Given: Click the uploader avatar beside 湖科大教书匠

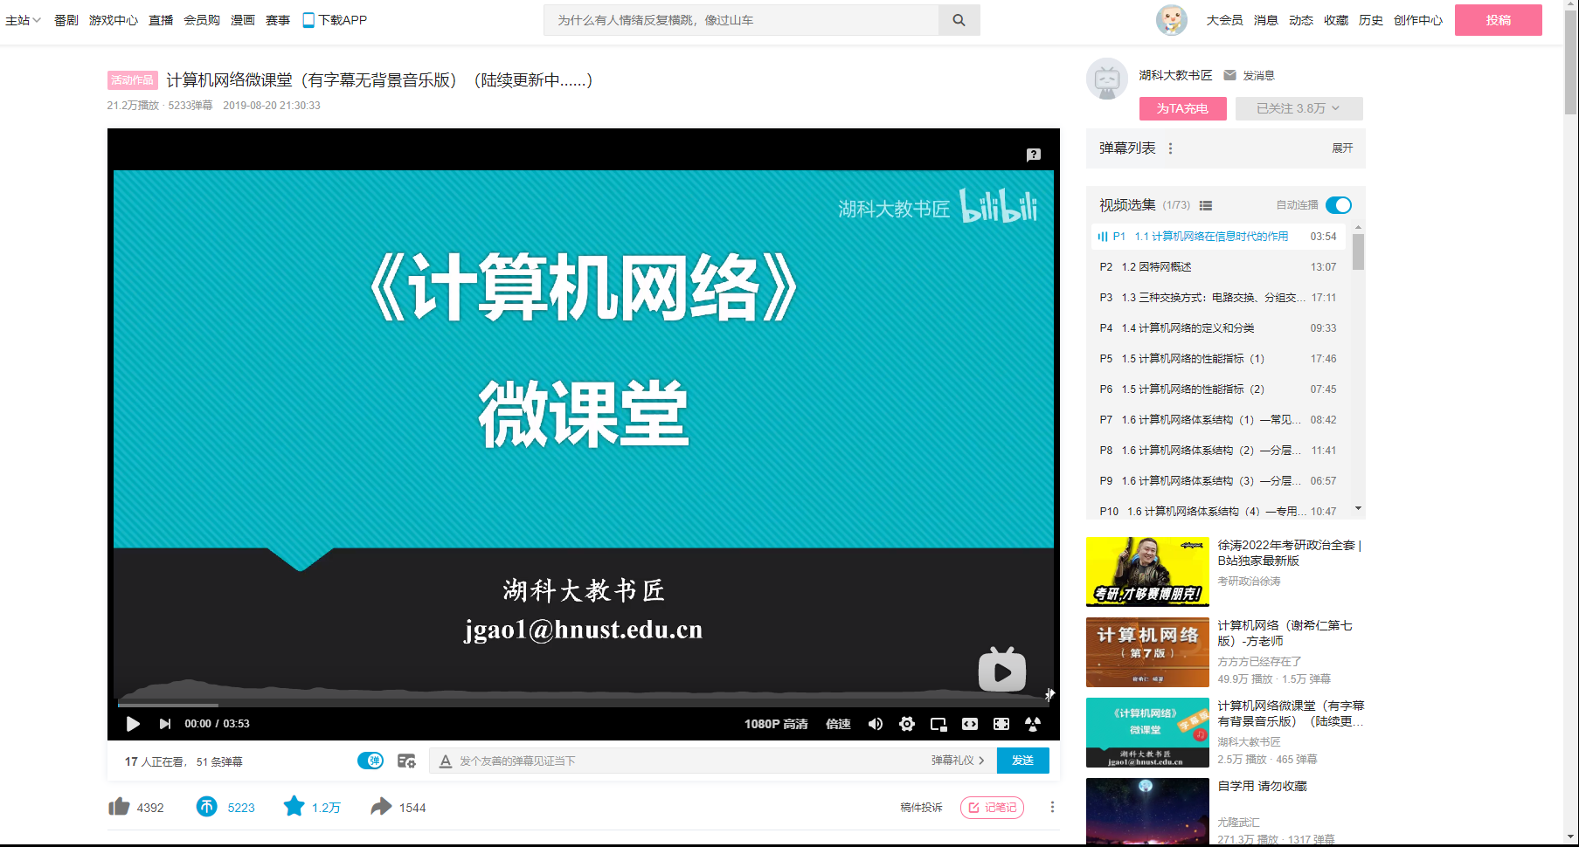Looking at the screenshot, I should 1107,79.
